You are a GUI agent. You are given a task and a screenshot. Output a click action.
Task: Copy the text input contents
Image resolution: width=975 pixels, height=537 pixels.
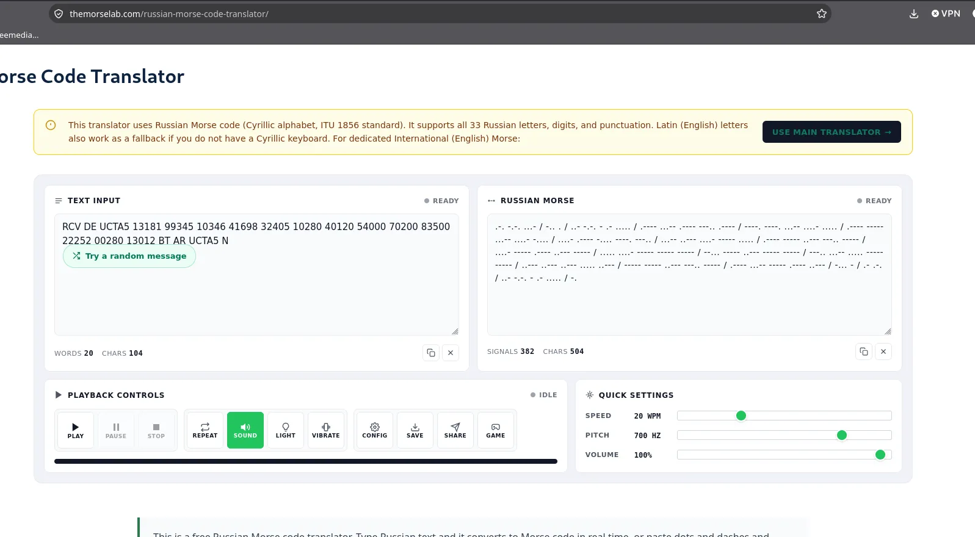(x=431, y=353)
